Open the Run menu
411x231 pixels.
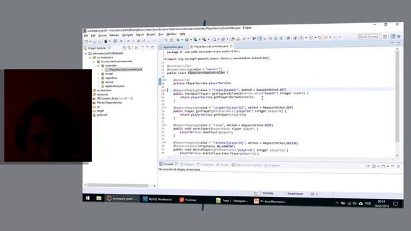[161, 34]
